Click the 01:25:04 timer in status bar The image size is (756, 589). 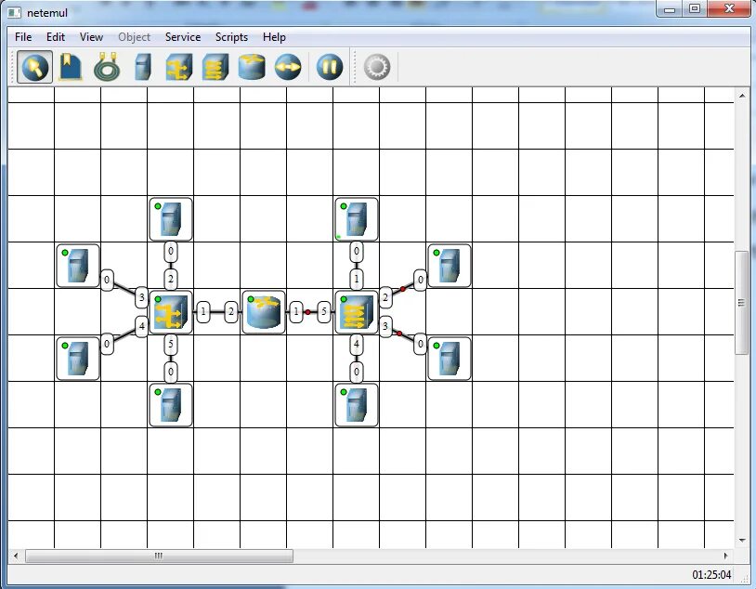(711, 575)
